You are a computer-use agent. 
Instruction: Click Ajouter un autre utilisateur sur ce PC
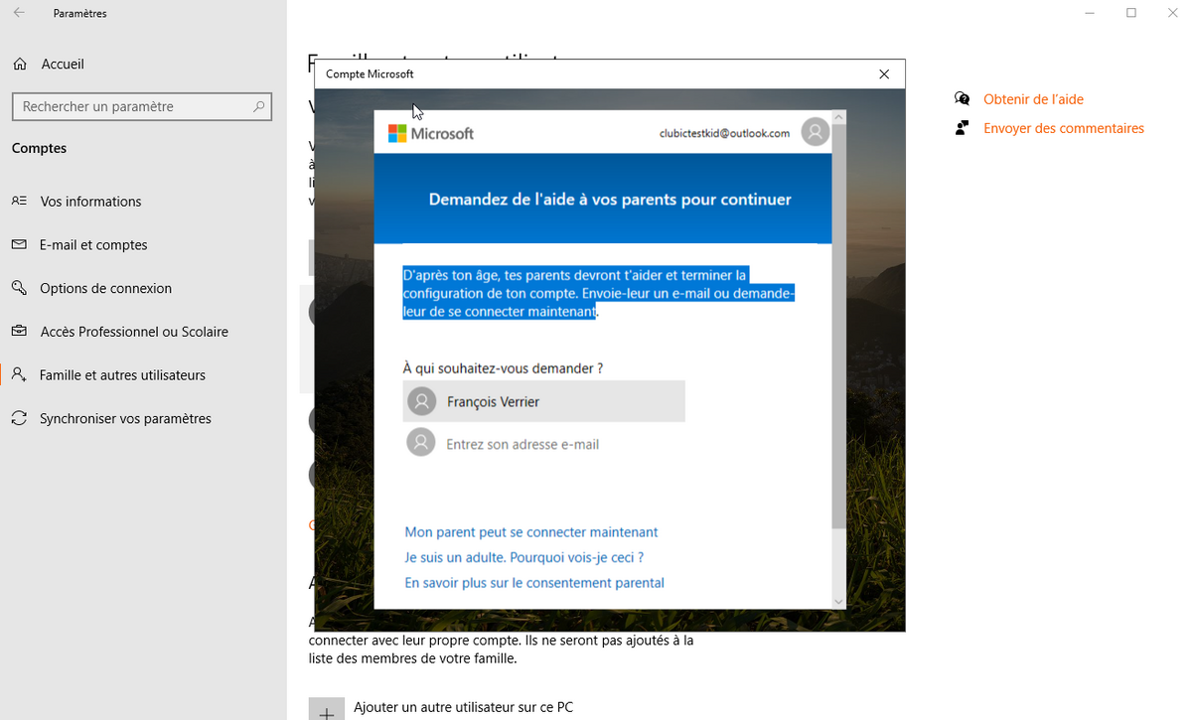[463, 707]
